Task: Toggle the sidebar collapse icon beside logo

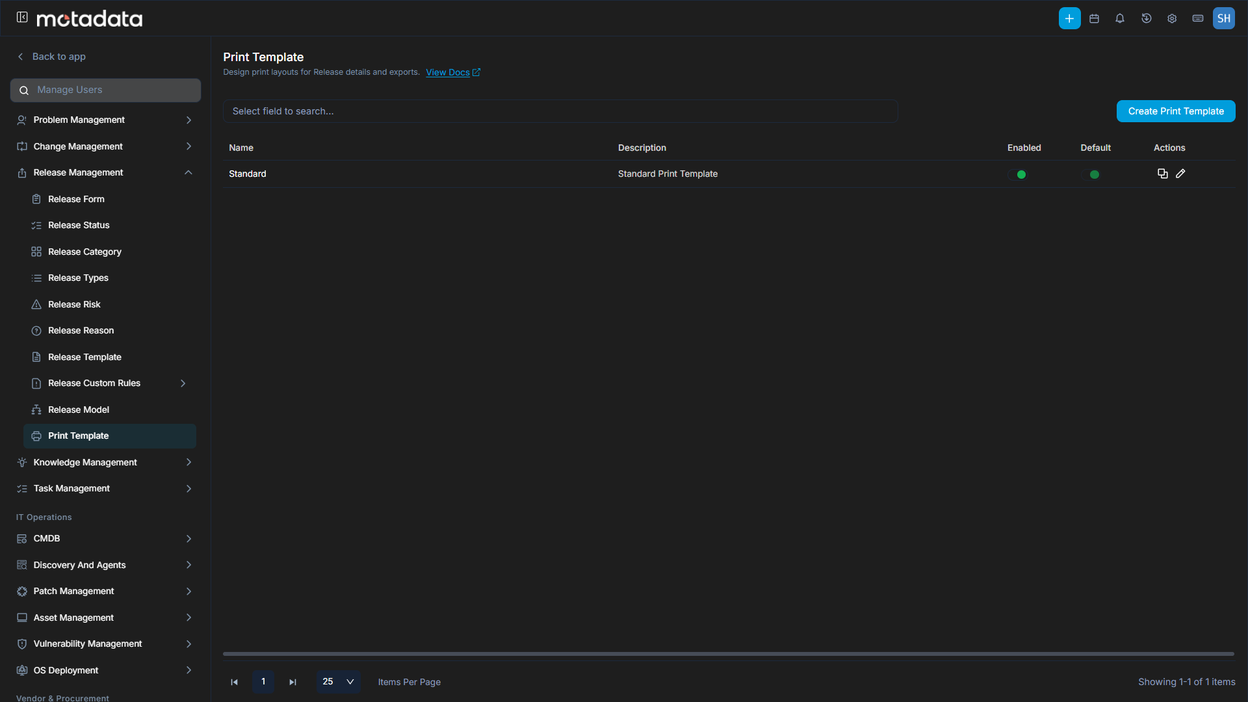Action: [22, 18]
